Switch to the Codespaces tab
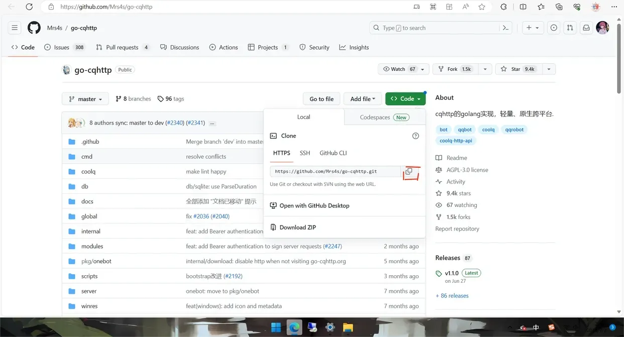Image resolution: width=624 pixels, height=337 pixels. (x=384, y=117)
